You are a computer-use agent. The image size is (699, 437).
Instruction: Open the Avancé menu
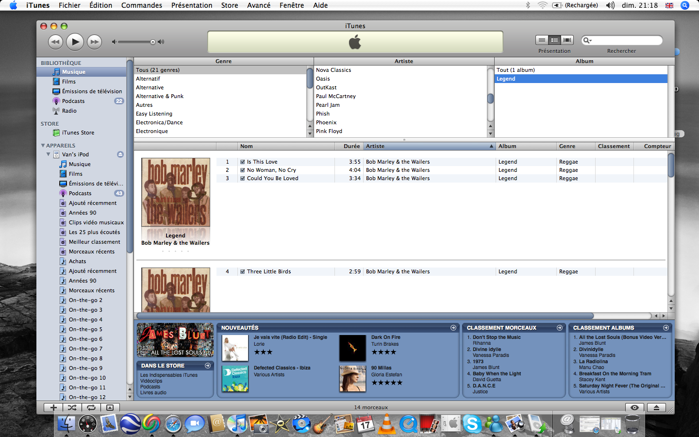[x=259, y=5]
